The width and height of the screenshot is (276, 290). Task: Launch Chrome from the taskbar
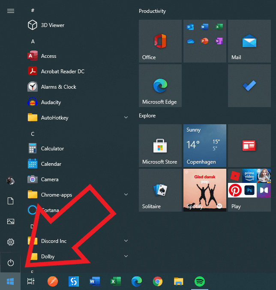pos(158,281)
